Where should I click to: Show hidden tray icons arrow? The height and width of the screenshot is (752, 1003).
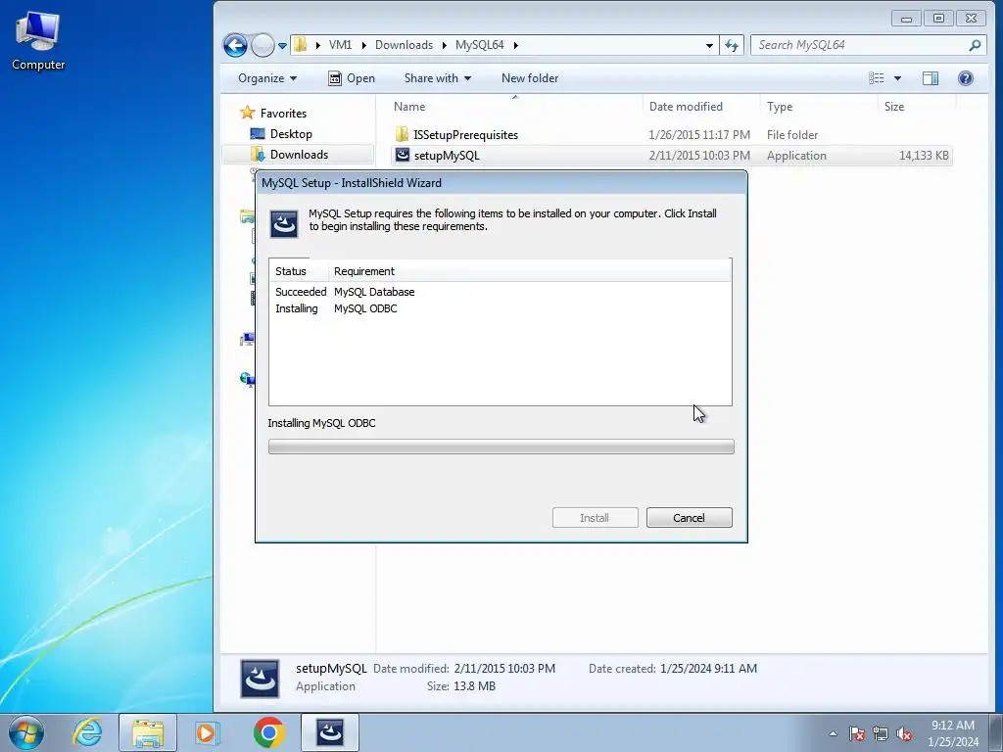coord(833,733)
